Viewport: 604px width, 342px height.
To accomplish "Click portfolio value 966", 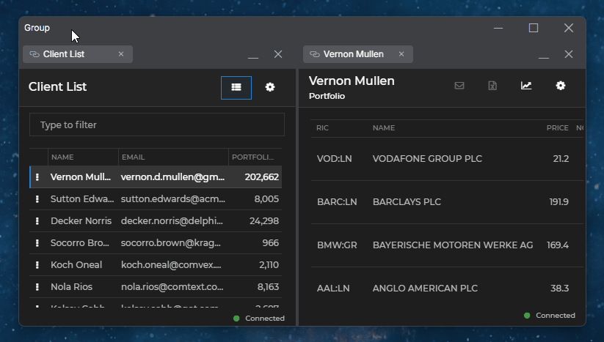I will (270, 242).
